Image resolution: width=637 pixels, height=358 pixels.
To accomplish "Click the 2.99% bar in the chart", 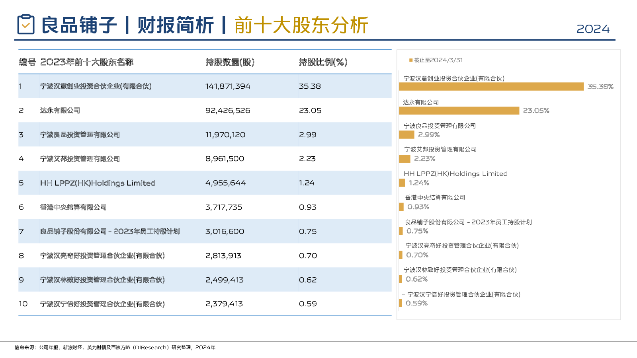I will [x=406, y=135].
